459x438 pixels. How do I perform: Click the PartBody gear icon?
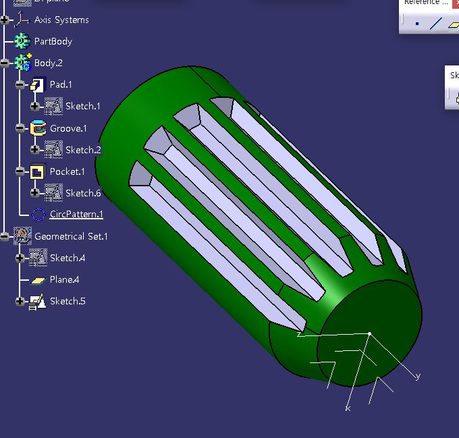22,41
